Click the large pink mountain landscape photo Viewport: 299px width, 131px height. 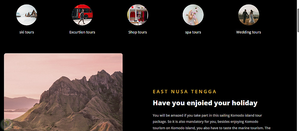pyautogui.click(x=63, y=92)
